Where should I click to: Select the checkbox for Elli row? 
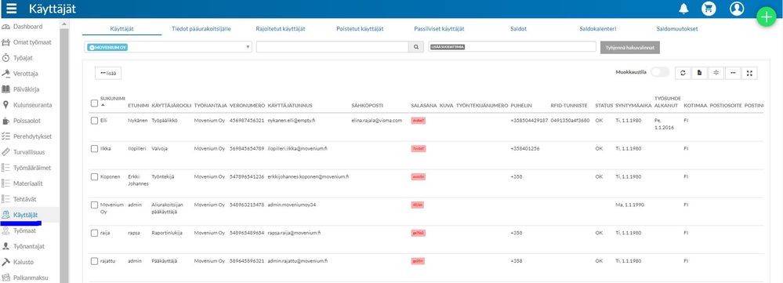click(94, 121)
